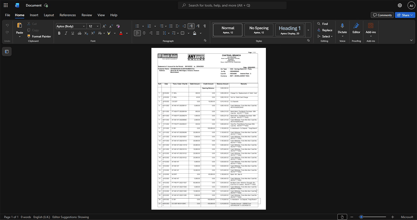Decrease paragraph indent

[x=178, y=26]
